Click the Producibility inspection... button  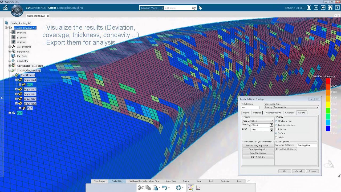[x=258, y=146]
